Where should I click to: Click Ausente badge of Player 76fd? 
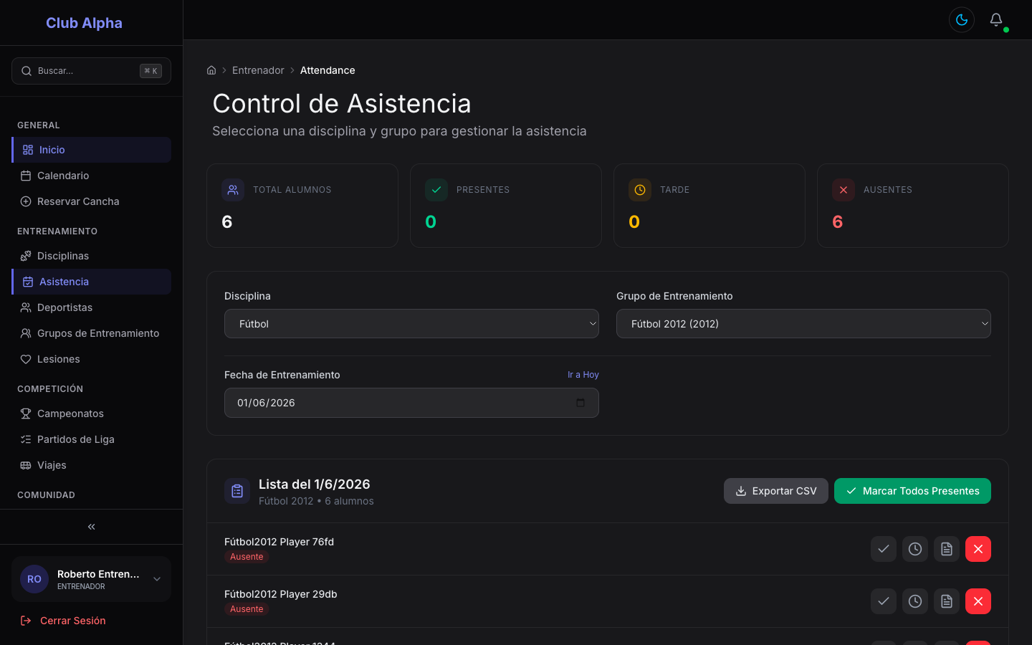(x=247, y=557)
